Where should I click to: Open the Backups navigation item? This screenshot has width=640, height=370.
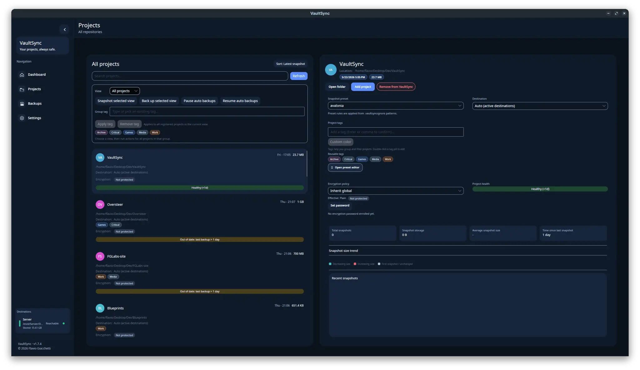coord(35,103)
